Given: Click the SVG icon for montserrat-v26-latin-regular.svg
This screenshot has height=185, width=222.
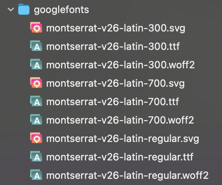Looking at the screenshot, I should tap(36, 138).
